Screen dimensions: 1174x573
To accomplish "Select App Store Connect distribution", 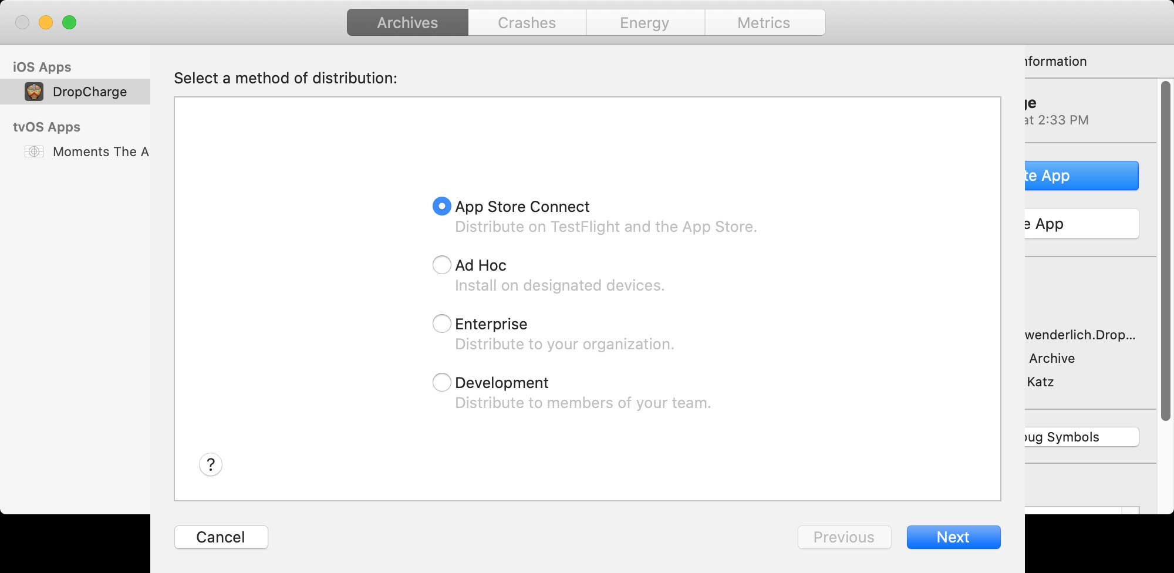I will tap(441, 206).
